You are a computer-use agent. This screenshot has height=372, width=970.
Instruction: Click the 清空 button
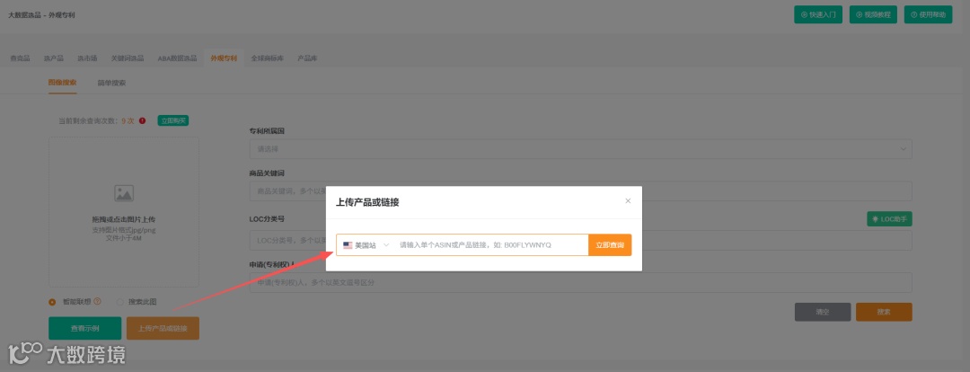(x=822, y=312)
